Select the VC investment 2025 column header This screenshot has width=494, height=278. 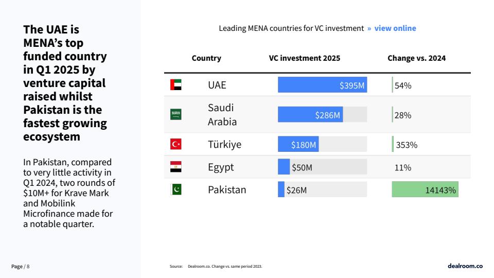[305, 58]
